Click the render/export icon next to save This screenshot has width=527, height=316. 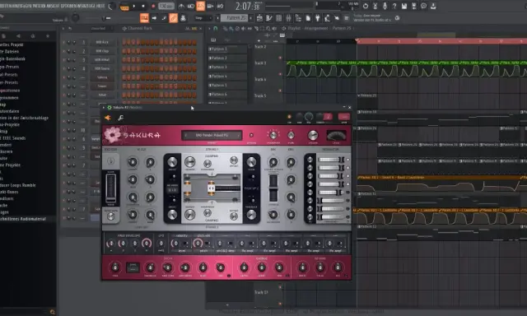pyautogui.click(x=414, y=6)
